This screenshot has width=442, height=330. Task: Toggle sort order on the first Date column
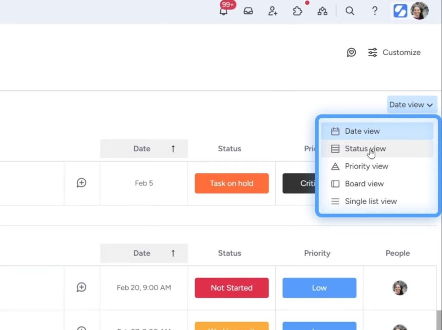(x=173, y=148)
